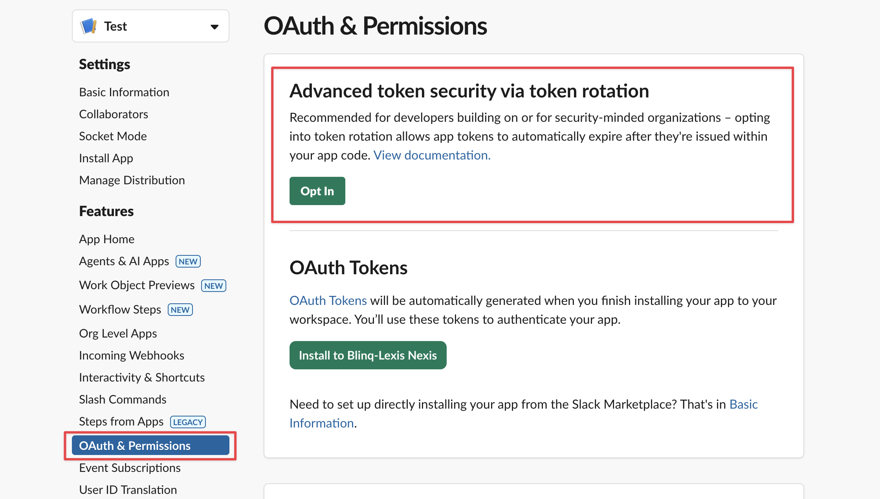
Task: Click NEW badge next to Workflow Steps
Action: click(180, 310)
